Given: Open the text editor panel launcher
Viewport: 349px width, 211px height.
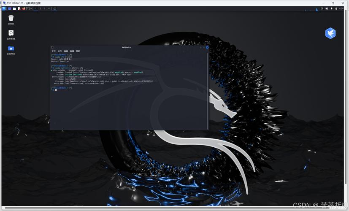Looking at the screenshot, I should pyautogui.click(x=19, y=8).
